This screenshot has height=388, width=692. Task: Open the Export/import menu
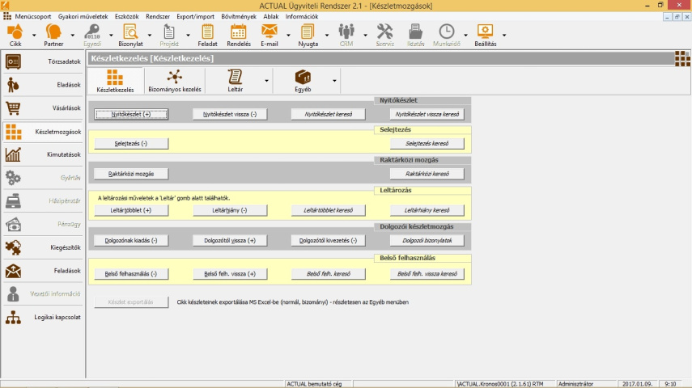195,16
